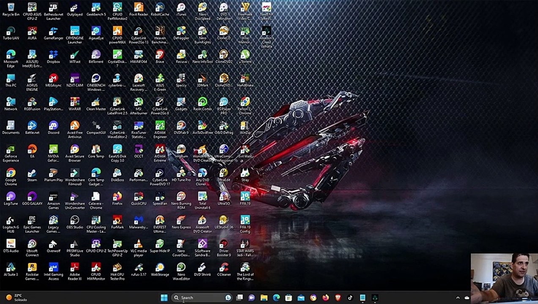Open the Mail app on the taskbar
The height and width of the screenshot is (304, 538).
pyautogui.click(x=301, y=298)
